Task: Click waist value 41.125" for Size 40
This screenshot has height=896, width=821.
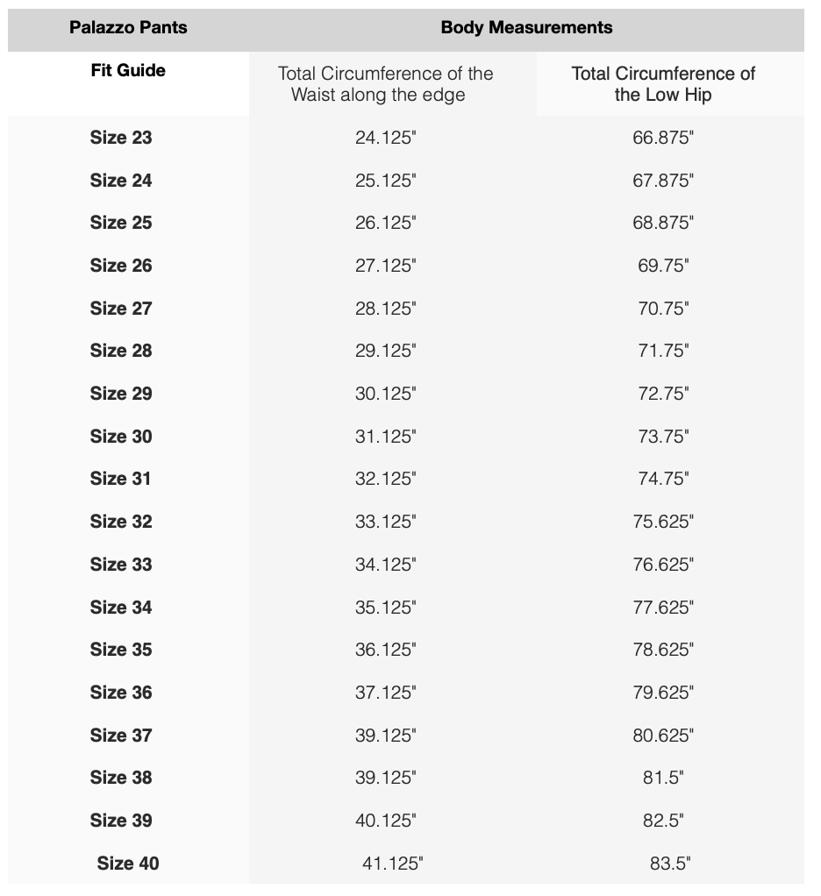Action: tap(392, 864)
